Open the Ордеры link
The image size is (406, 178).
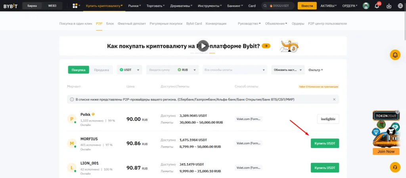coord(298,23)
